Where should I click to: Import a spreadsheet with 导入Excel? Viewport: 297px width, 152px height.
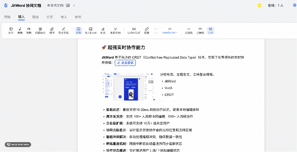pos(90,31)
